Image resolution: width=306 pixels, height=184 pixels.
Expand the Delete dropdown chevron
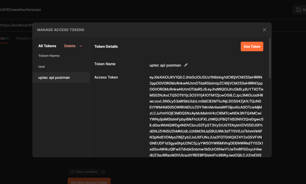81,46
